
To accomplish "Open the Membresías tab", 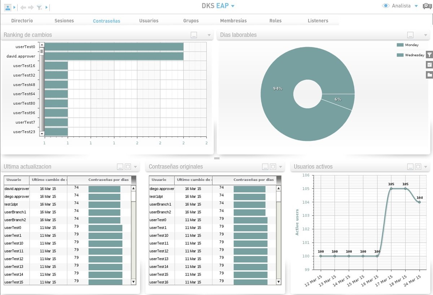I will [233, 21].
